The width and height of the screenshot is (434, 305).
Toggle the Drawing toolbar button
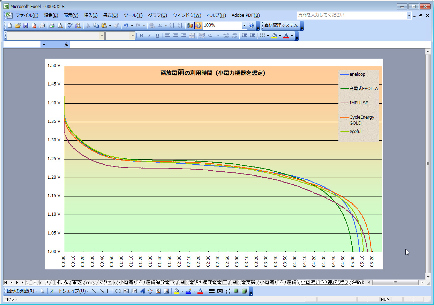pyautogui.click(x=198, y=25)
